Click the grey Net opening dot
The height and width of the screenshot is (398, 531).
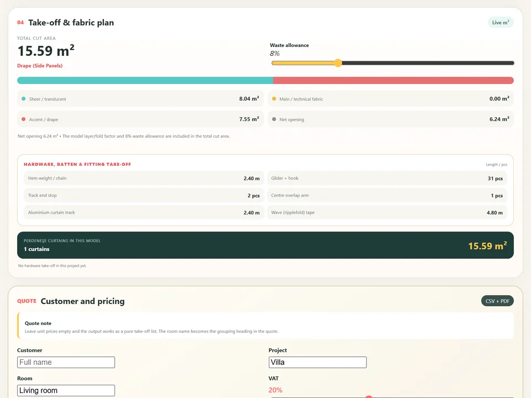pyautogui.click(x=274, y=119)
